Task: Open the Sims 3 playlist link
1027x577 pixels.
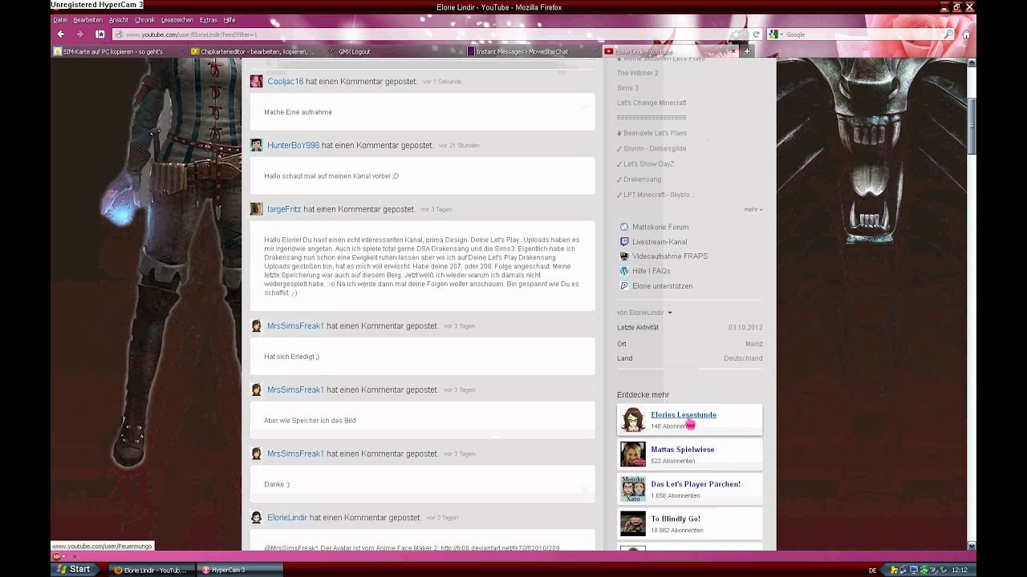Action: tap(627, 88)
